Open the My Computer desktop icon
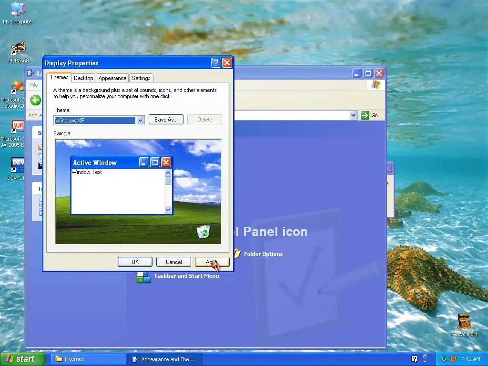The height and width of the screenshot is (366, 488). point(18,13)
